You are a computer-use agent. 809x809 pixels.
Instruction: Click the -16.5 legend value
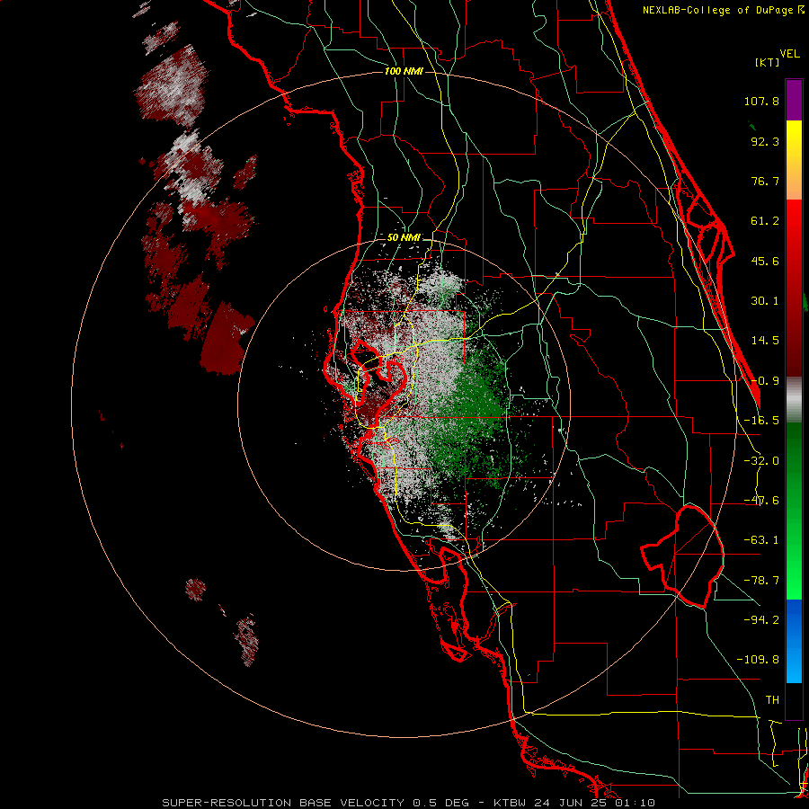[761, 421]
